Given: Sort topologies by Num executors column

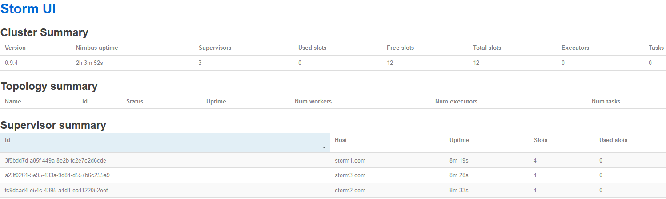Looking at the screenshot, I should [456, 101].
